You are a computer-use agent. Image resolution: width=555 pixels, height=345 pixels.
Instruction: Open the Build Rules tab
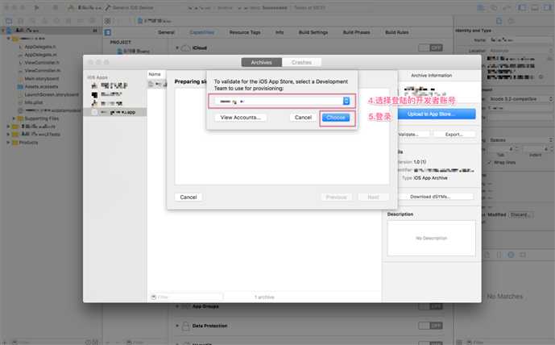397,32
